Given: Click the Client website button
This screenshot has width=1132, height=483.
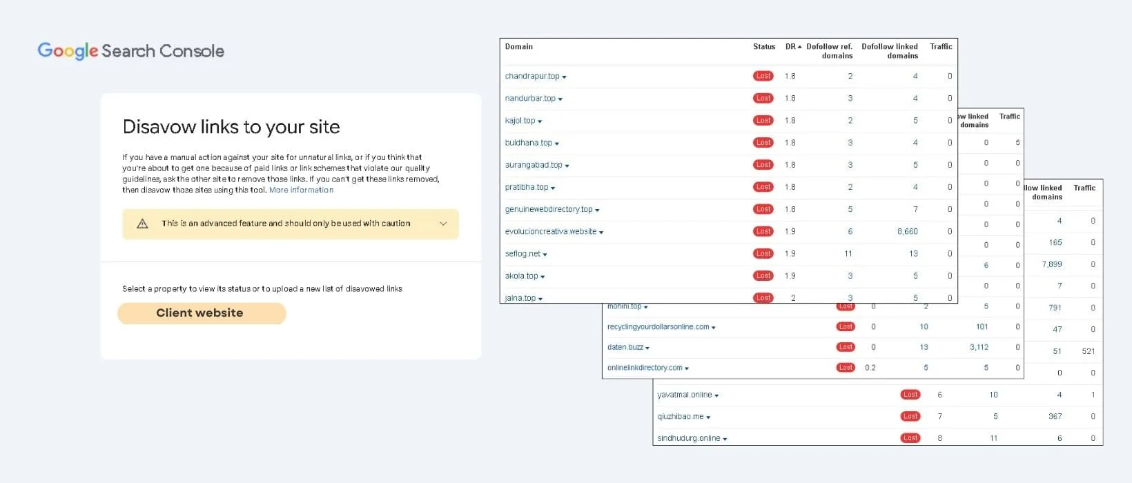Looking at the screenshot, I should coord(202,313).
